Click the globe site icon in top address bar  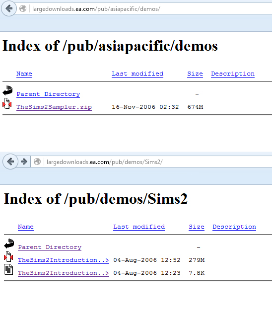tap(23, 8)
